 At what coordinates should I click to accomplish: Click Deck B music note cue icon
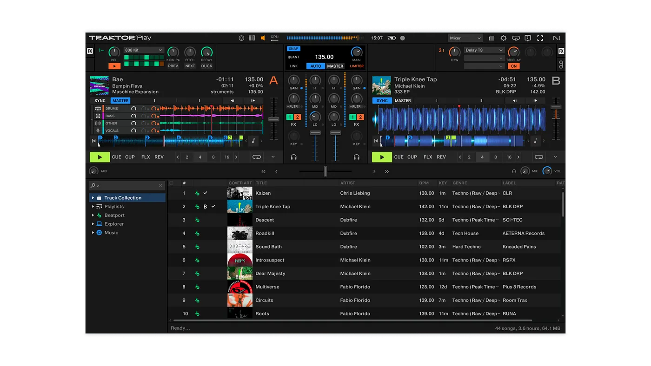[x=536, y=141]
